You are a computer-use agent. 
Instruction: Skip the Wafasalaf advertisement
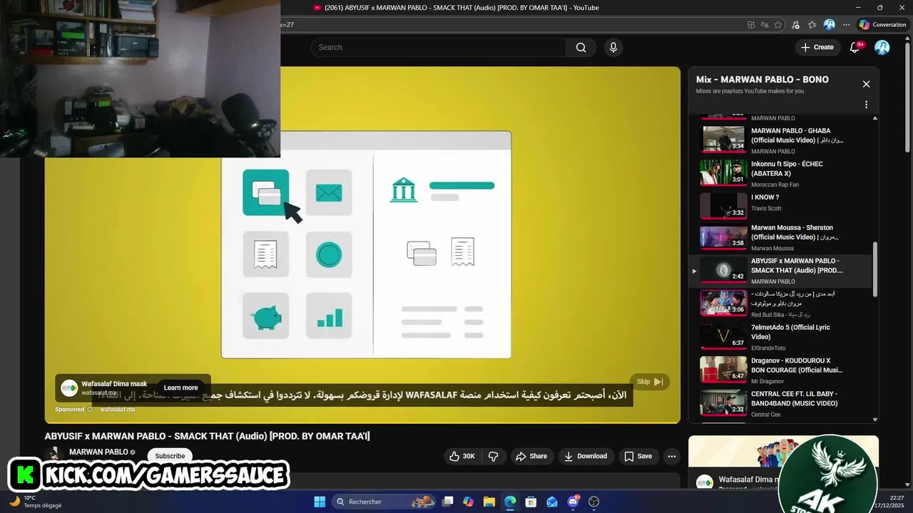[x=650, y=382]
